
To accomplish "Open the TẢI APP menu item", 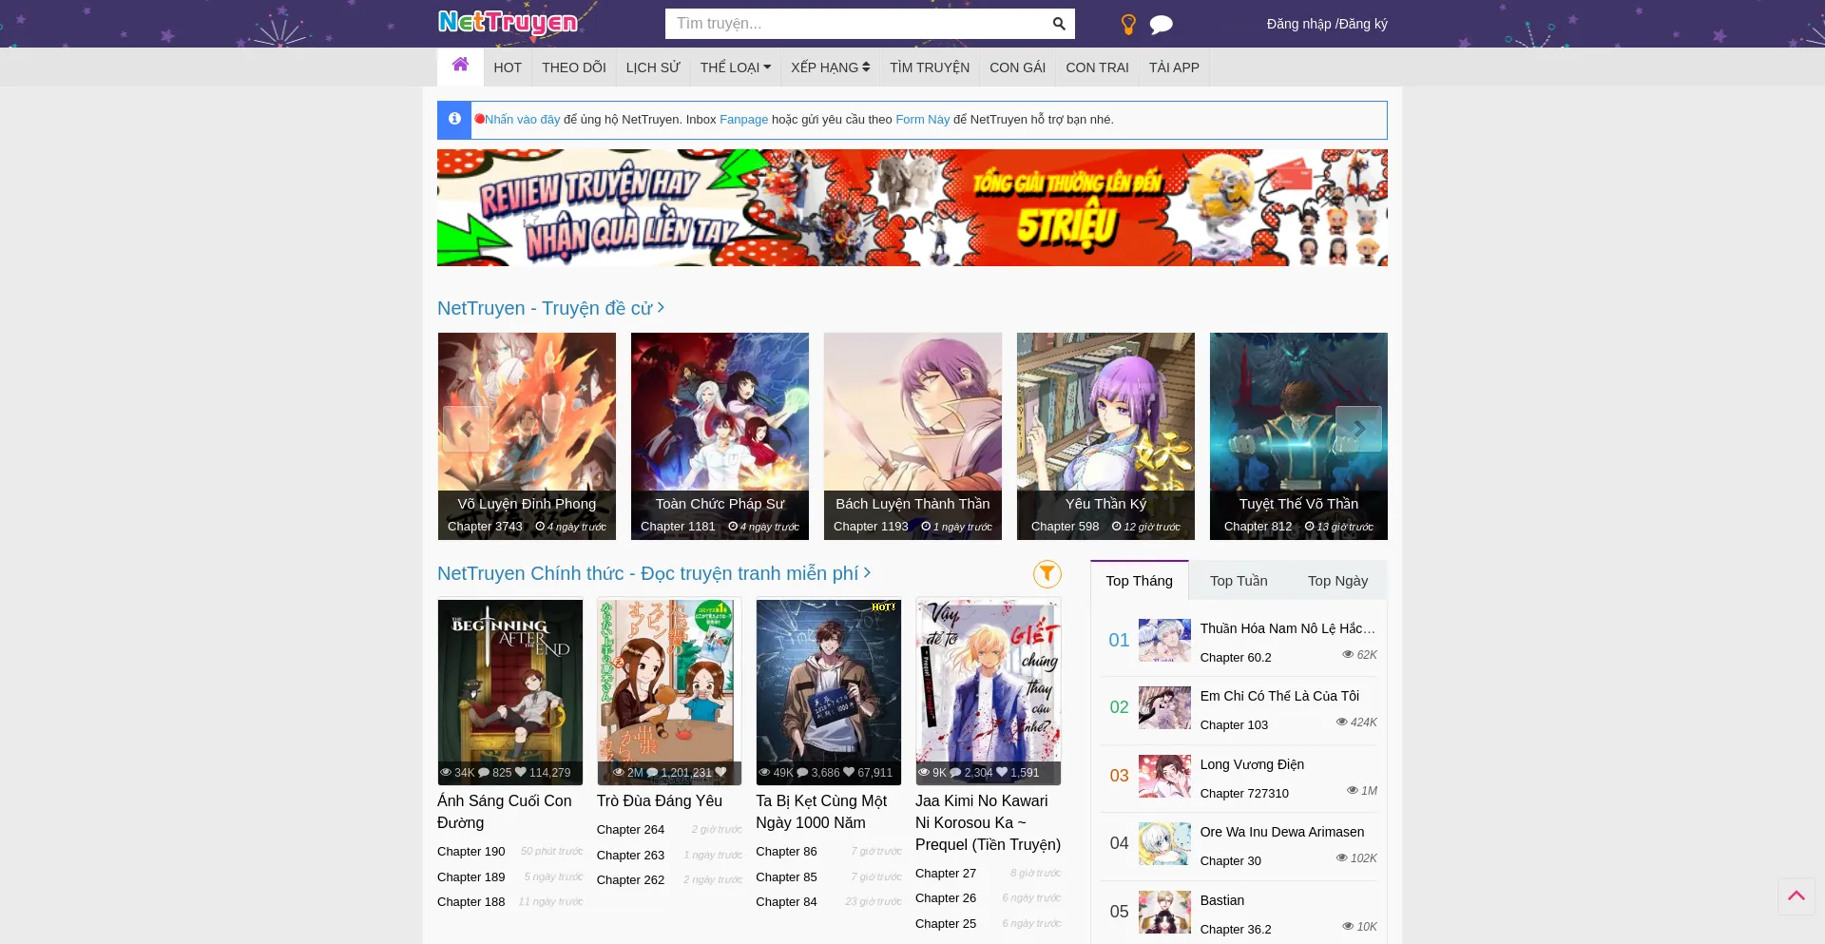I will click(1174, 67).
